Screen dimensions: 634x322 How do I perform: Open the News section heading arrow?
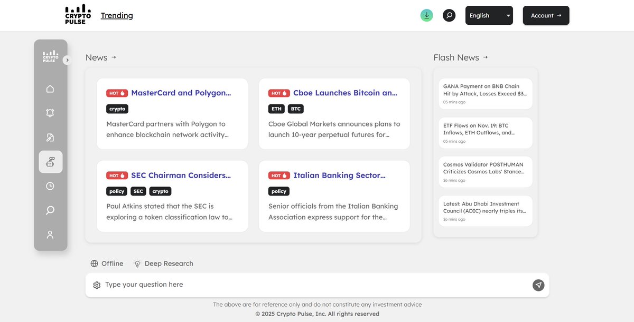[x=114, y=57]
